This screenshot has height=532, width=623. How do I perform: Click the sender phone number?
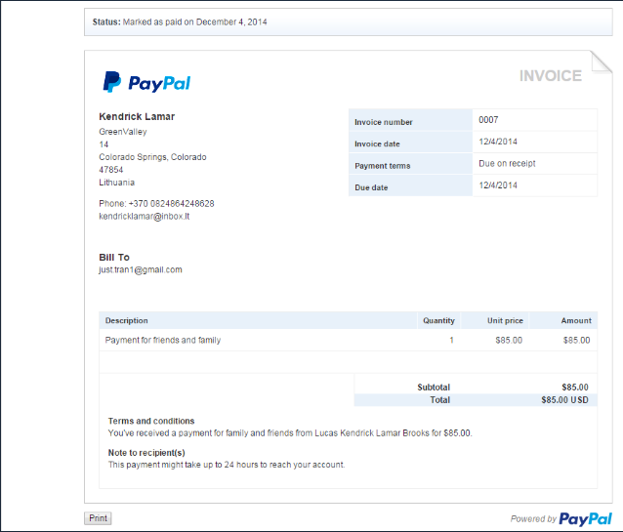pos(156,204)
